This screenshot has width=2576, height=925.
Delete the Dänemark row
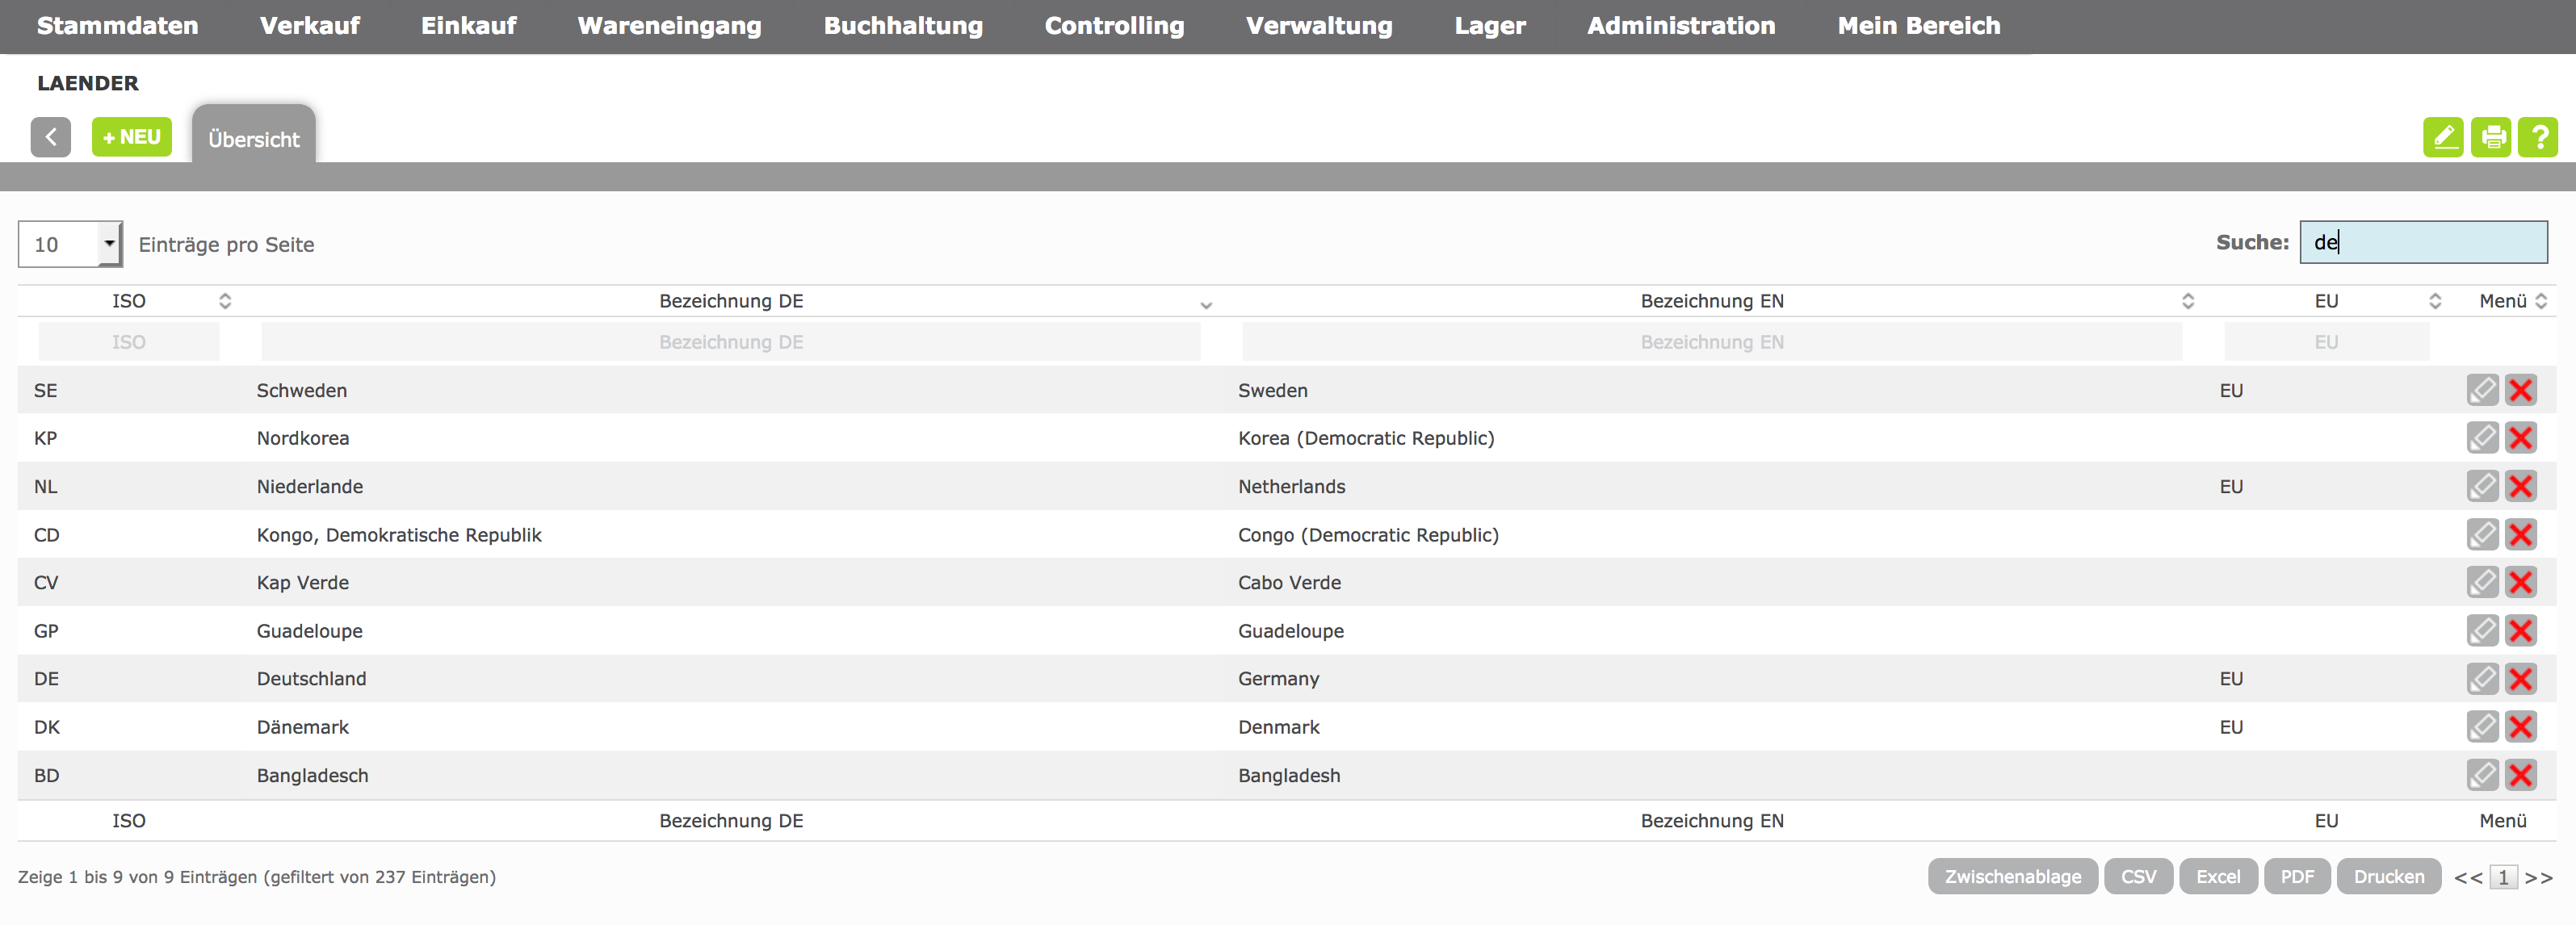(x=2521, y=727)
